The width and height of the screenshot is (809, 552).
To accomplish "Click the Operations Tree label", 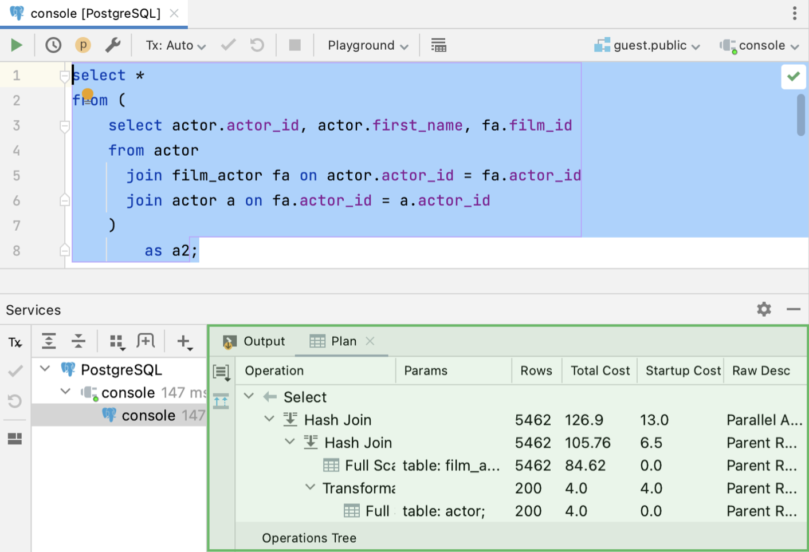I will 309,538.
